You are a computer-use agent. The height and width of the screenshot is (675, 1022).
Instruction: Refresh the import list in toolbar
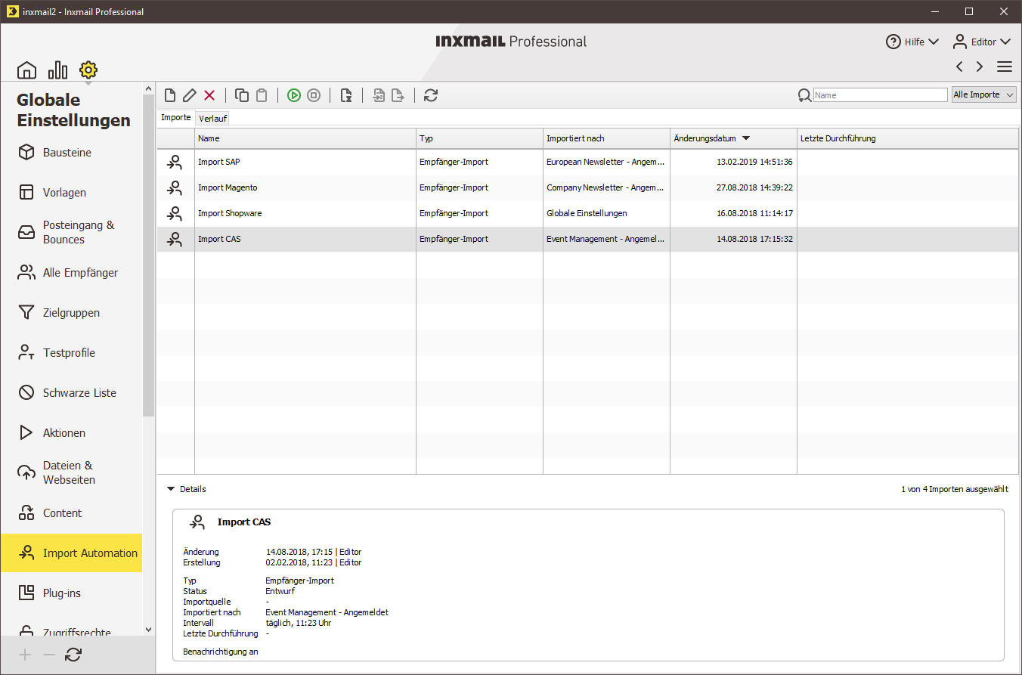(x=431, y=95)
